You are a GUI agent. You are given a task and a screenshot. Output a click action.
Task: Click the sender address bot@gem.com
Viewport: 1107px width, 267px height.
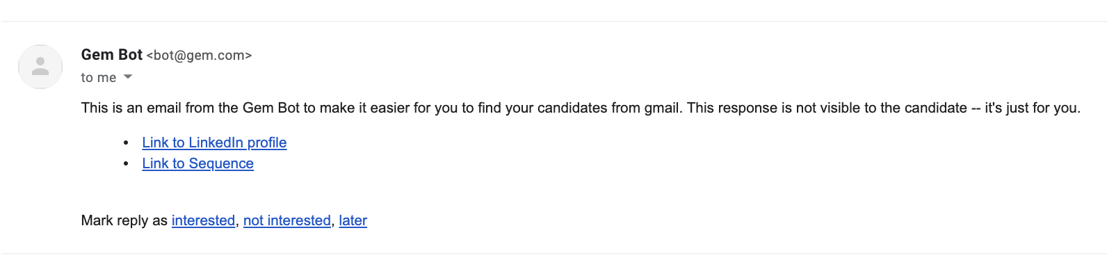tap(199, 56)
